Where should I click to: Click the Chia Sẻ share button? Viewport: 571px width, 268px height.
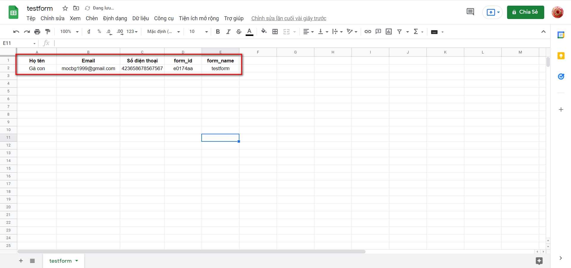(525, 12)
